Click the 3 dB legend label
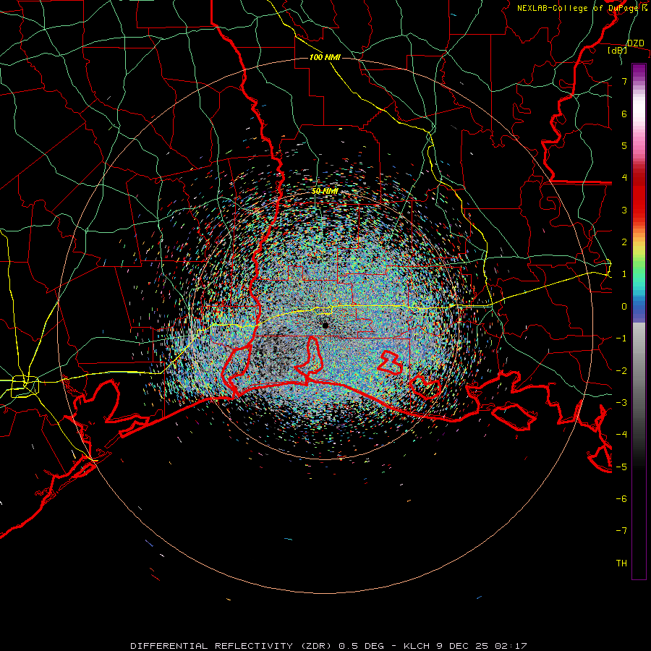 click(x=624, y=210)
